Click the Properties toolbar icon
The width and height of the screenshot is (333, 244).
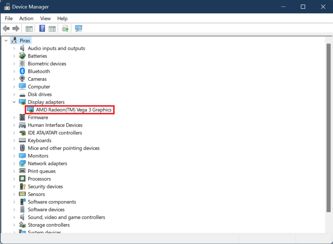(52, 28)
